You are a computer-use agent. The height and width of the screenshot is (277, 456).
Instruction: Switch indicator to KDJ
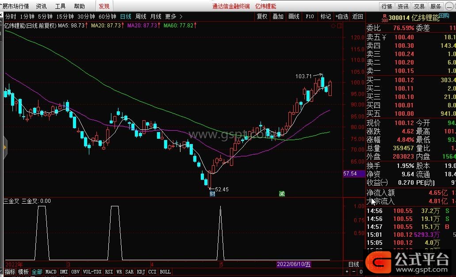141,272
